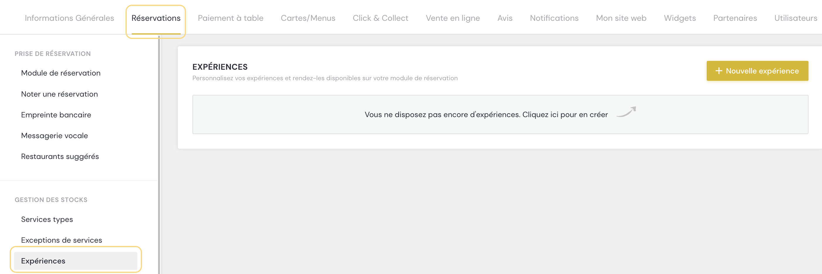Image resolution: width=822 pixels, height=274 pixels.
Task: Open Restaurants suggérés
Action: click(60, 156)
